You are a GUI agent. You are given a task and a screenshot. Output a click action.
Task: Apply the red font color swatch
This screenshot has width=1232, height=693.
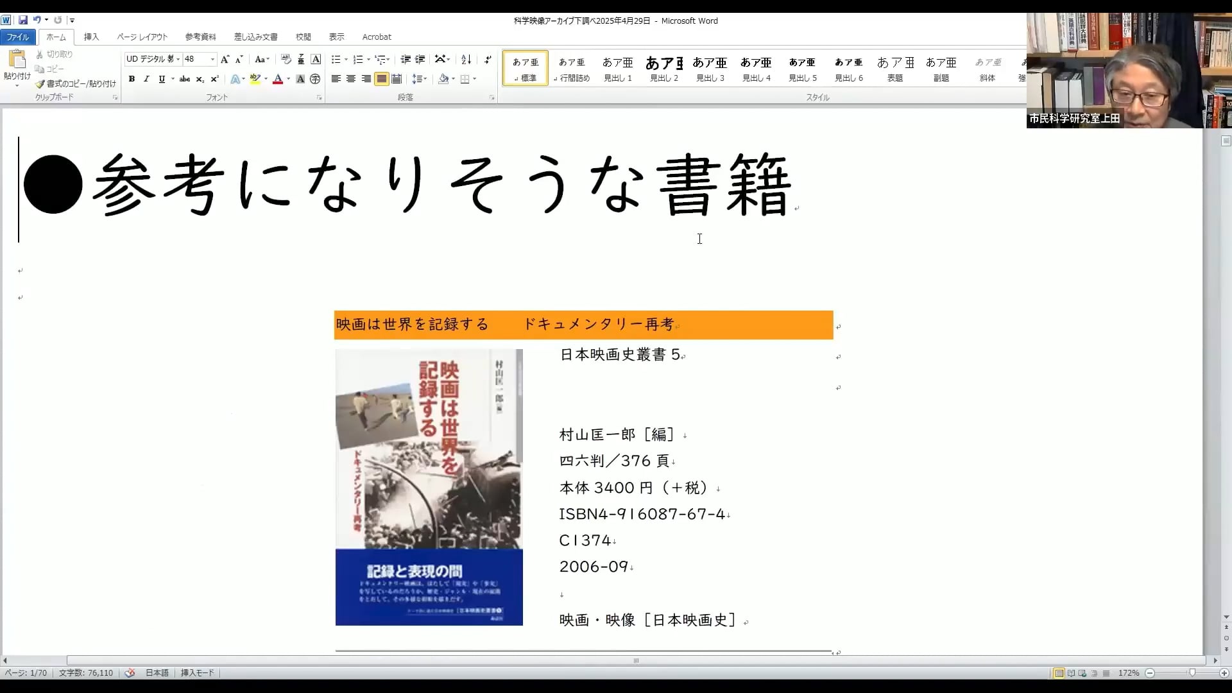pos(278,79)
